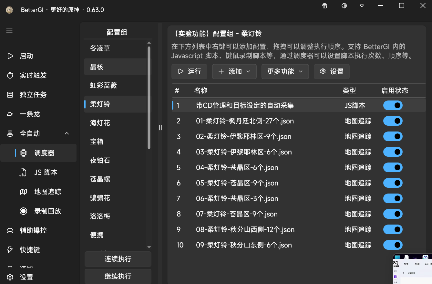Click the gift icon in title bar
This screenshot has width=432, height=284.
tap(325, 5)
